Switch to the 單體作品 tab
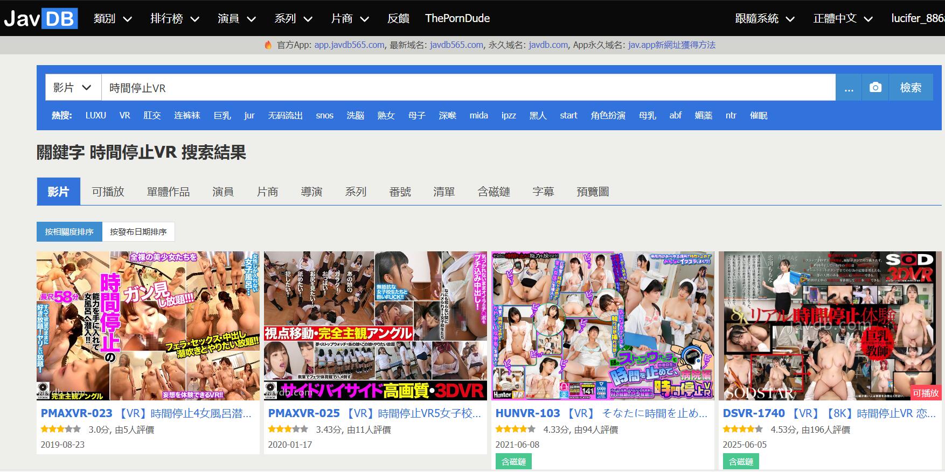The image size is (945, 472). [168, 192]
